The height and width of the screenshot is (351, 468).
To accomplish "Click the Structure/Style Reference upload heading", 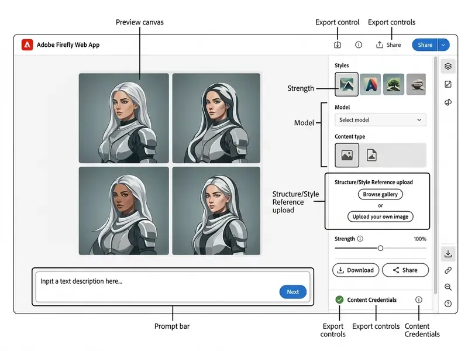I will pos(374,182).
